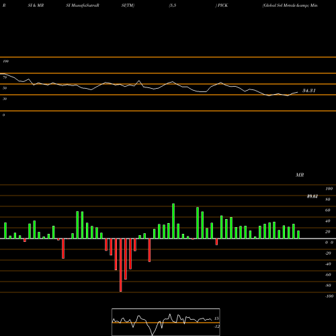Click the 15 label in the mini chart

point(216,319)
